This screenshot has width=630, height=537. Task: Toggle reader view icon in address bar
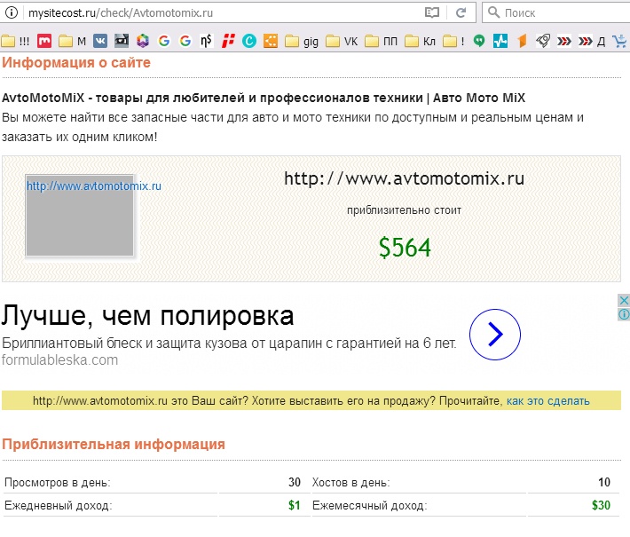[x=432, y=12]
